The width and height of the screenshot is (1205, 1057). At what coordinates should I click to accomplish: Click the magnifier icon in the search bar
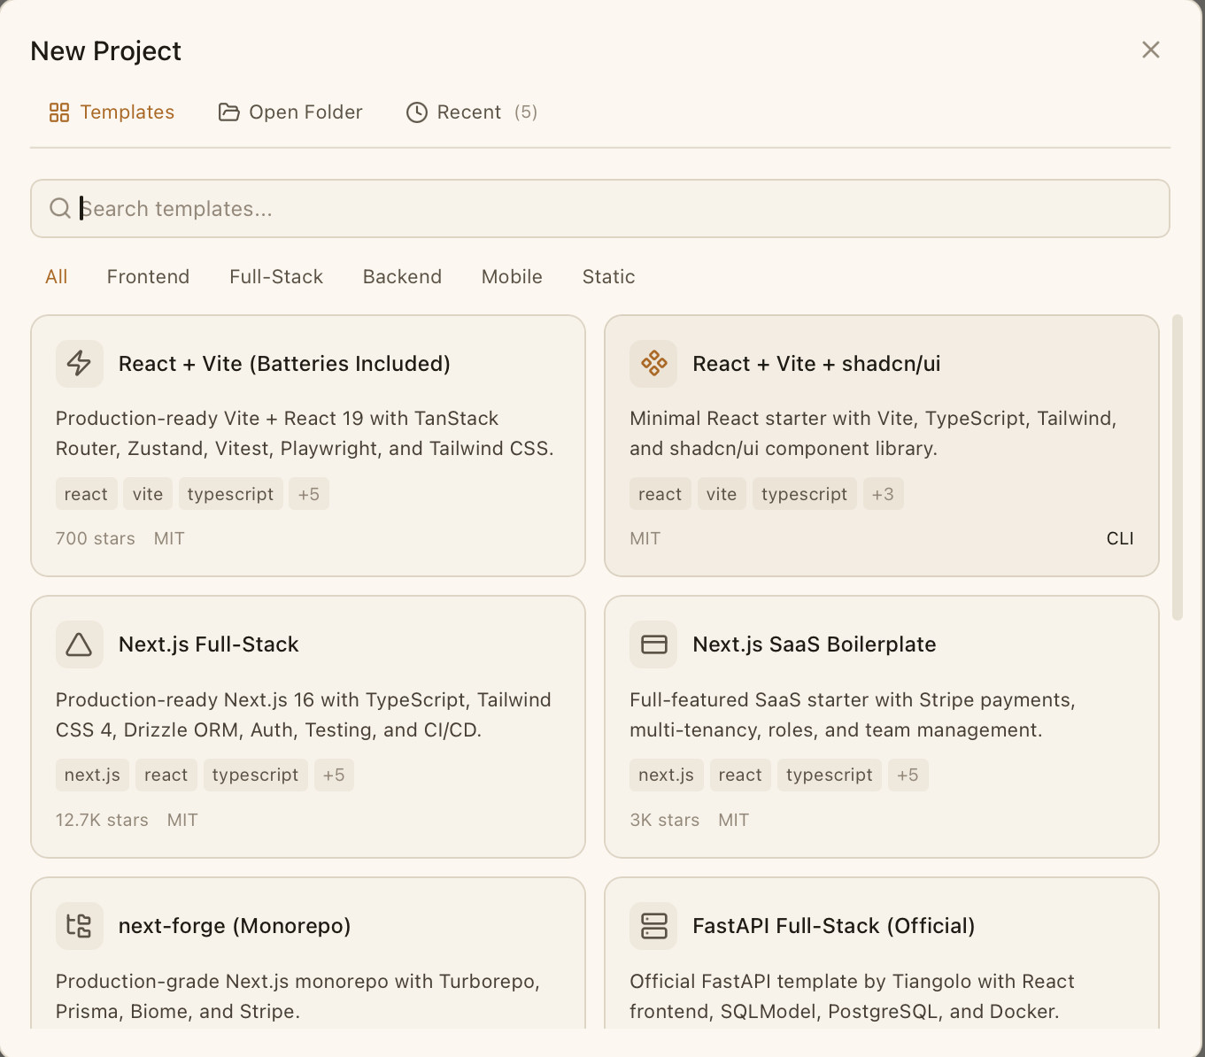[59, 208]
